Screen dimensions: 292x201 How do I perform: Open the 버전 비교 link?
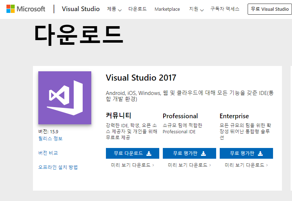48,153
